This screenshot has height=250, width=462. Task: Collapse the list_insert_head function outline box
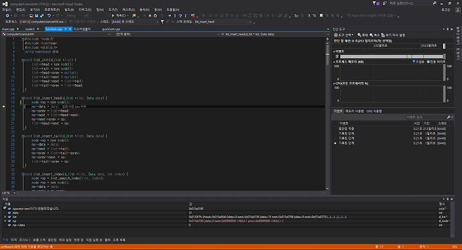23,98
